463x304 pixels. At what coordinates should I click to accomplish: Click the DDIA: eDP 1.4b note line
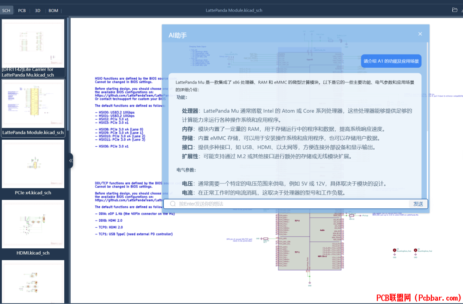coord(135,214)
